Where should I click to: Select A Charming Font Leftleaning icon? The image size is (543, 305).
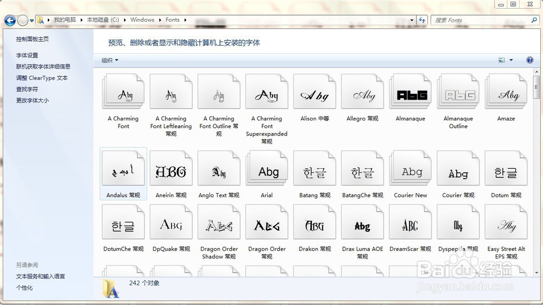tap(171, 92)
